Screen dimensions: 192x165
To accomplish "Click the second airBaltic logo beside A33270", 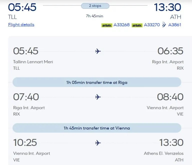I will pyautogui.click(x=137, y=25).
